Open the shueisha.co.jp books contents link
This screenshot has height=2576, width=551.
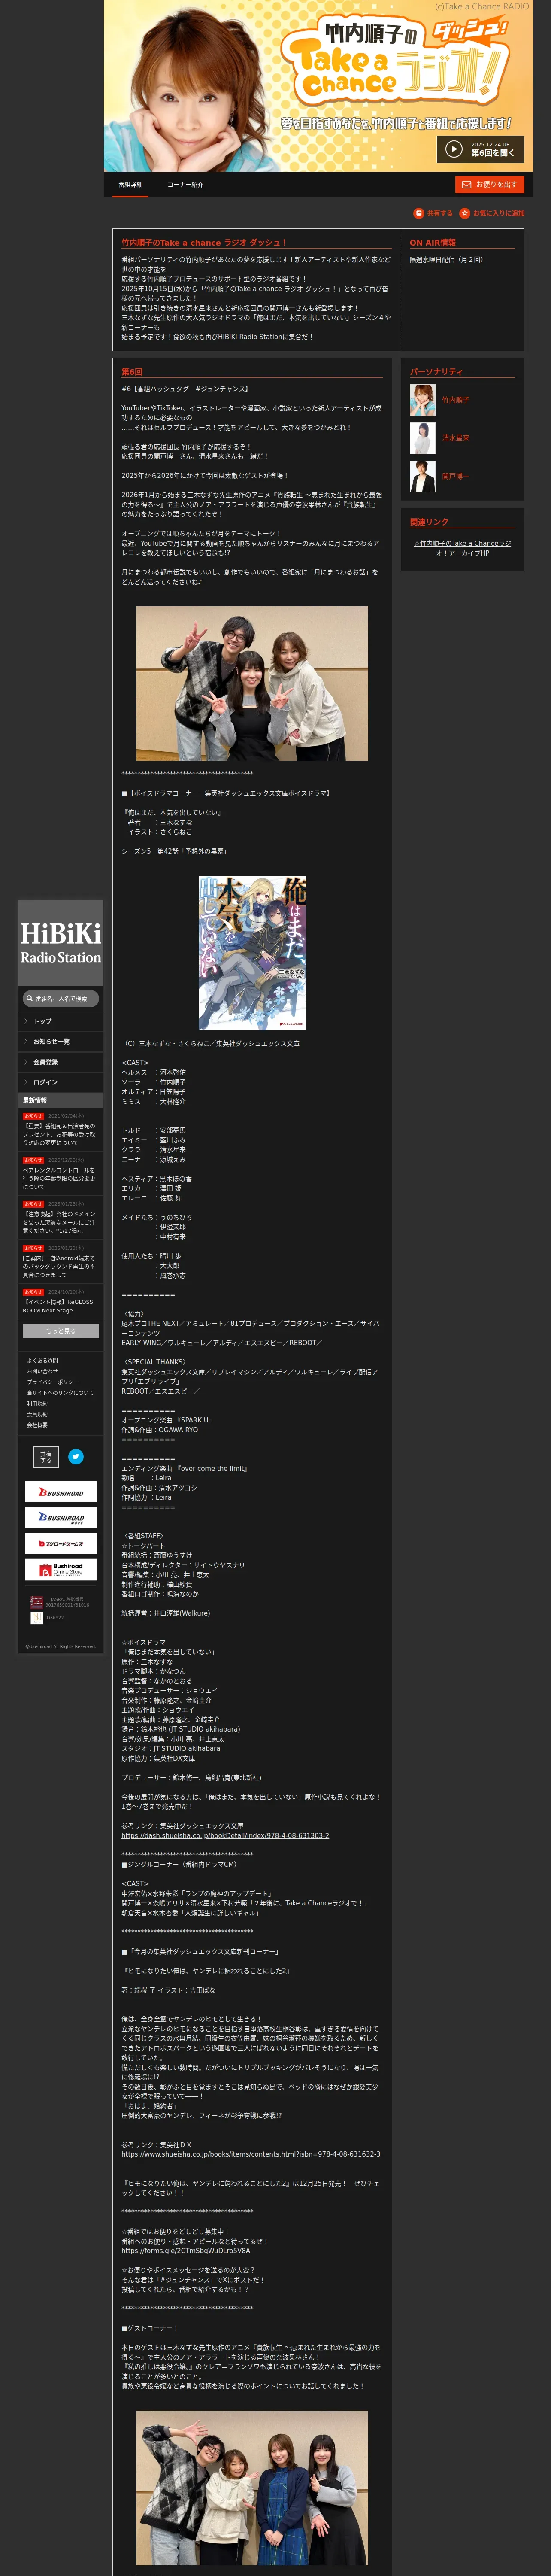(x=251, y=2154)
